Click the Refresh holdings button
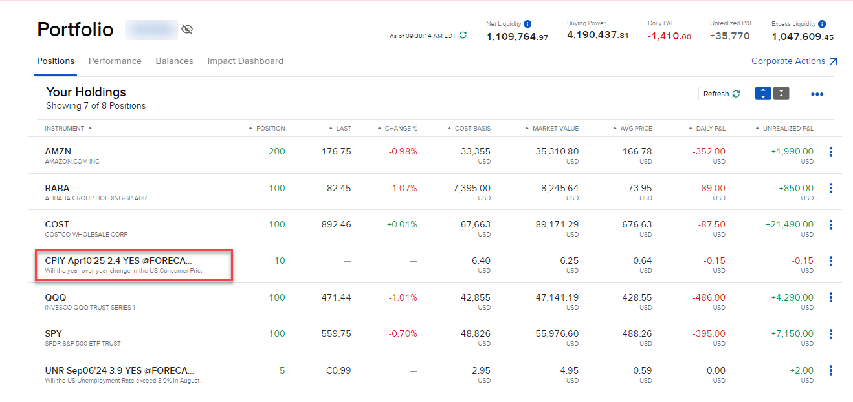Image resolution: width=853 pixels, height=402 pixels. click(x=722, y=94)
